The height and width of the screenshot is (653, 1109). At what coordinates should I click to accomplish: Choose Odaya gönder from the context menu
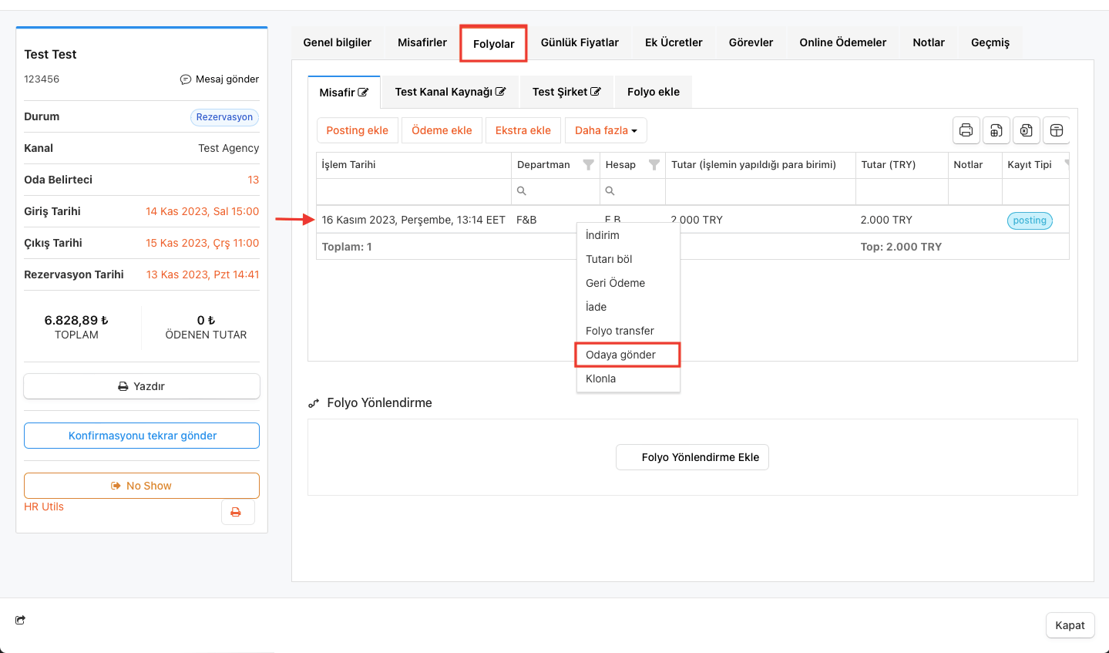coord(620,355)
